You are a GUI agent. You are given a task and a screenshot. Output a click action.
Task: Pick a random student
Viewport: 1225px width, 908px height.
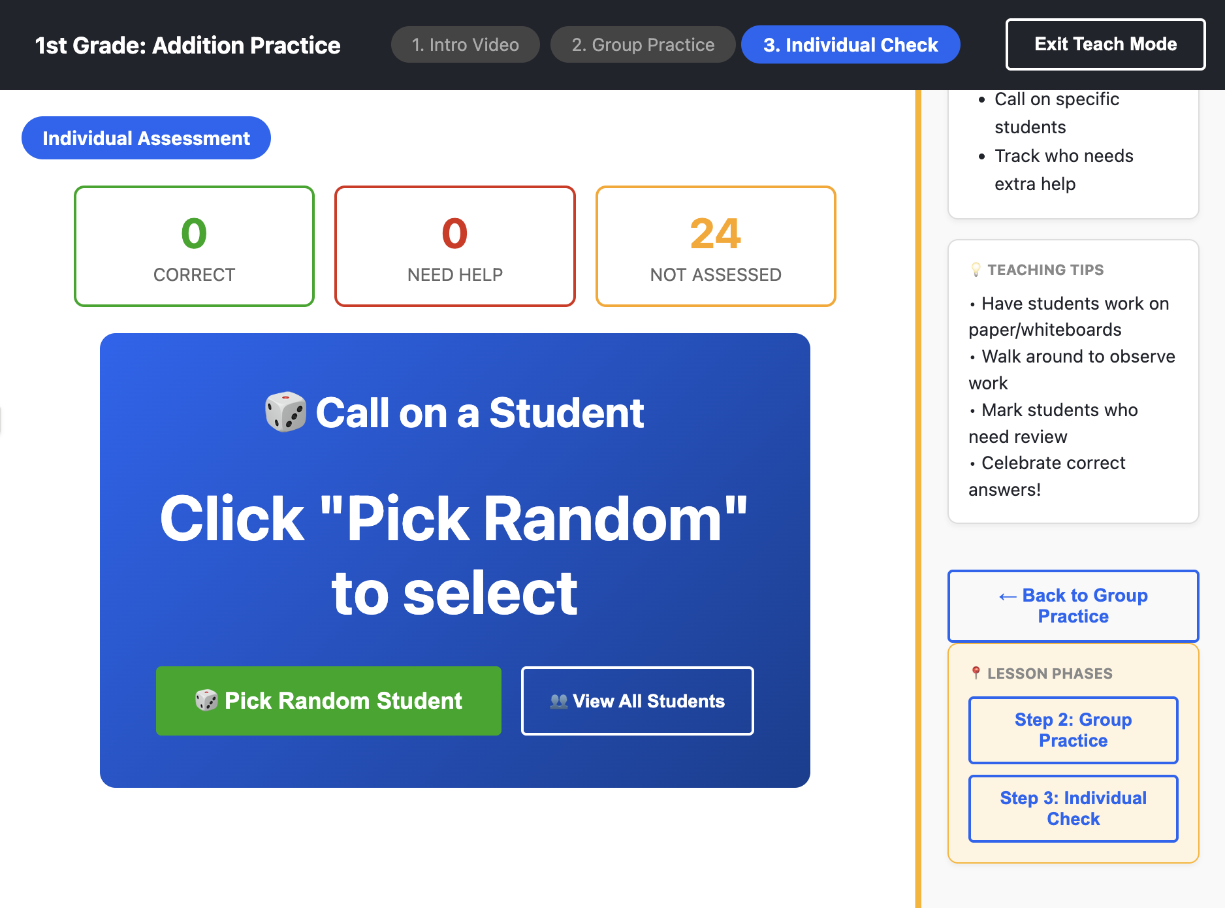click(328, 700)
